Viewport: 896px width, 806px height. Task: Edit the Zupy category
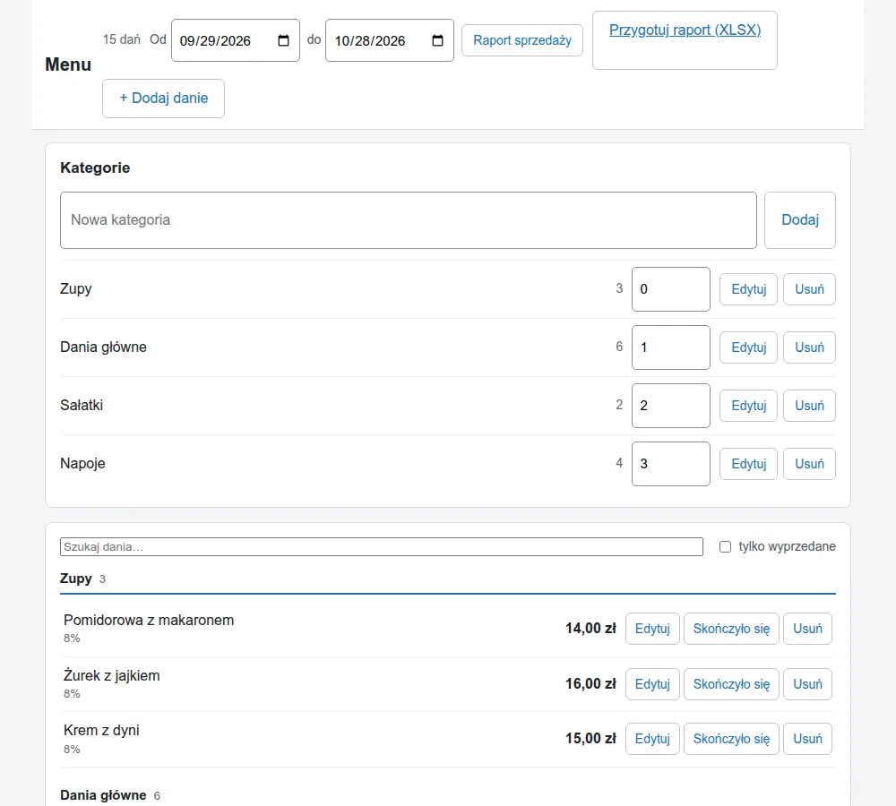coord(748,289)
